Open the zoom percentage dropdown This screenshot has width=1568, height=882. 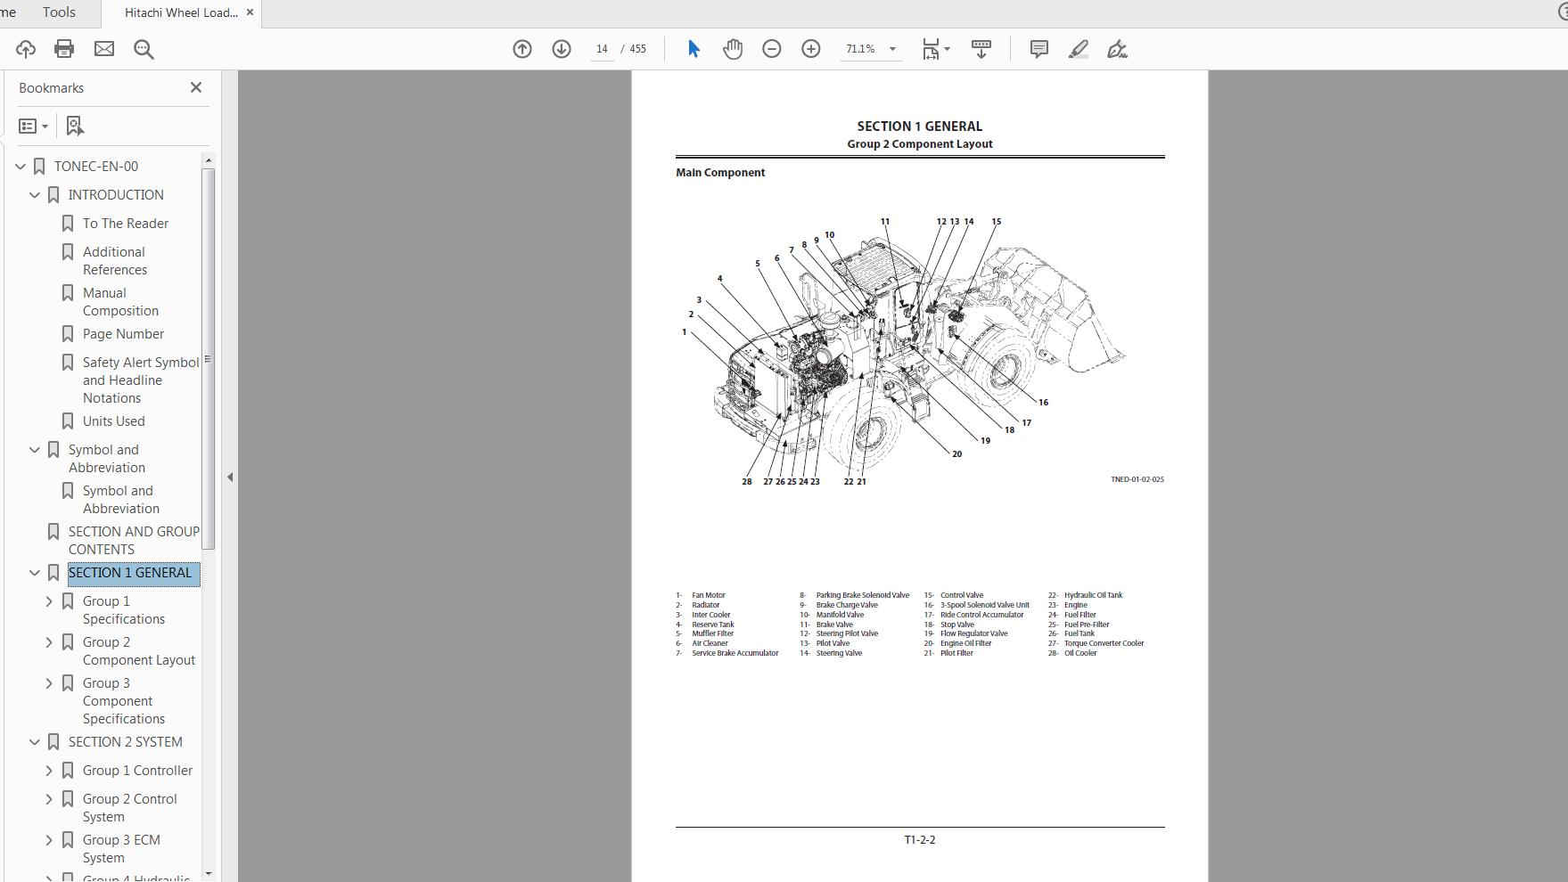[x=893, y=49]
